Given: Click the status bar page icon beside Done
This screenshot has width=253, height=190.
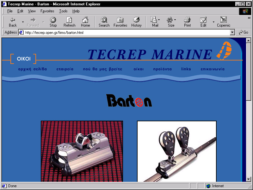Looking at the screenshot, I should (x=4, y=186).
